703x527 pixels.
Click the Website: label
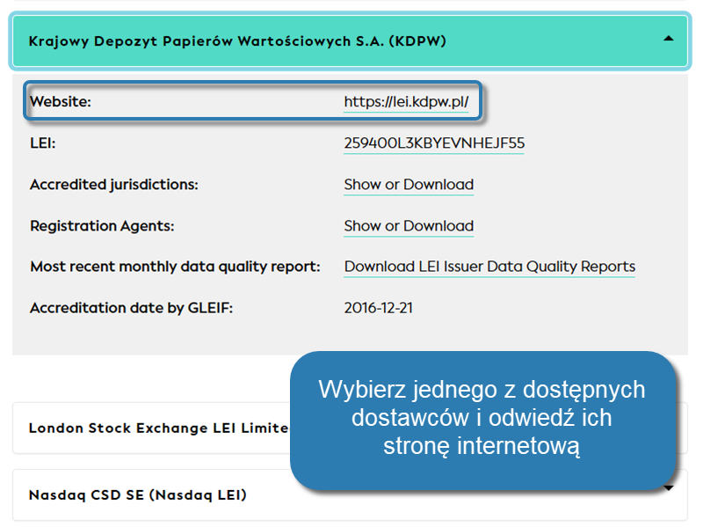tap(61, 102)
